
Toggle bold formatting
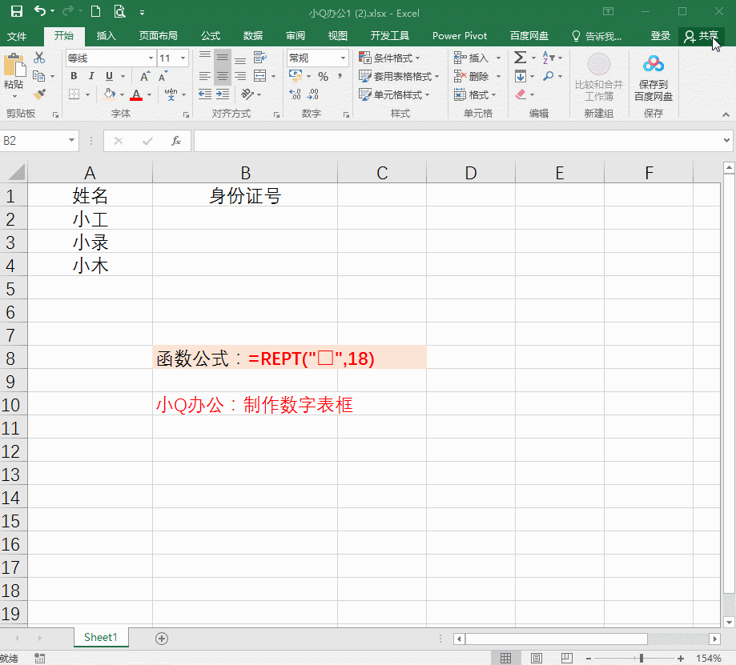74,76
